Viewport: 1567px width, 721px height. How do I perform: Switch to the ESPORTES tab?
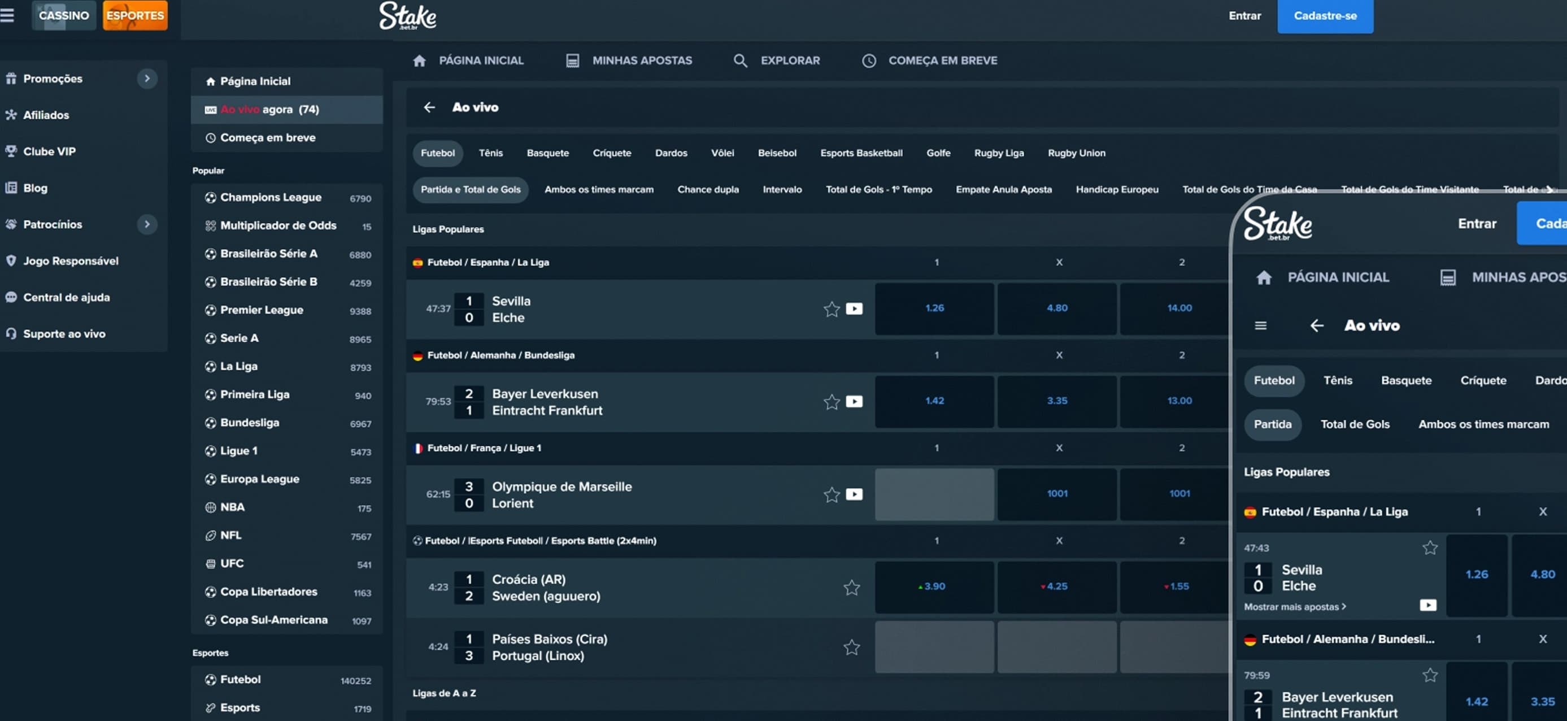pyautogui.click(x=135, y=16)
